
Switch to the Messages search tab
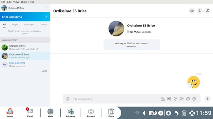click(x=29, y=24)
